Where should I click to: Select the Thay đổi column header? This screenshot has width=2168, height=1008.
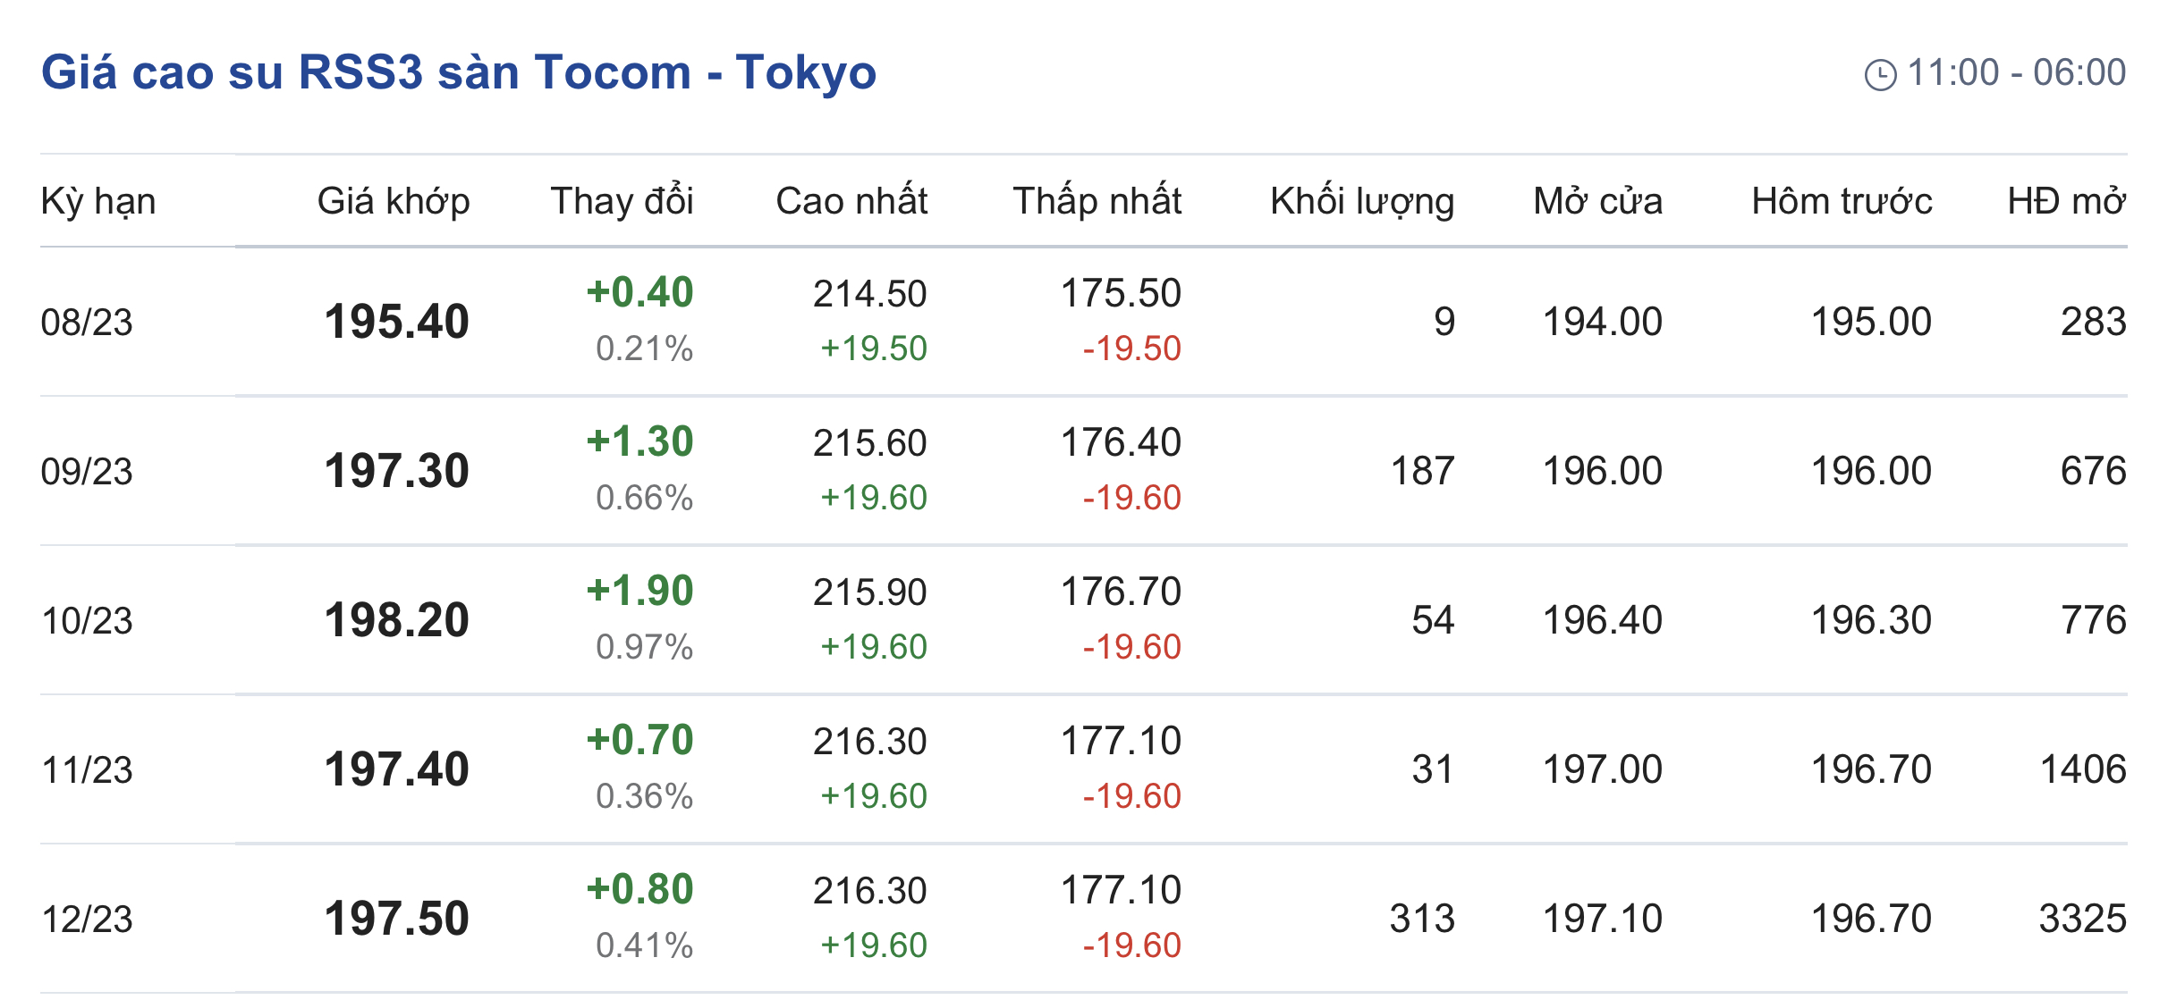pos(622,201)
